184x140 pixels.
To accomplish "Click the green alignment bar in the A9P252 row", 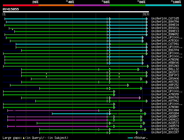I will click(x=69, y=85).
